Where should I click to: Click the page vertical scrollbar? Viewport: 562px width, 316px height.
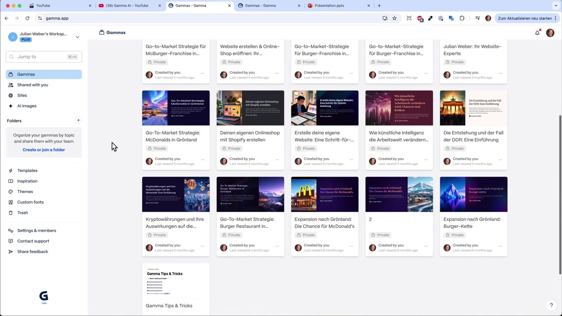559,195
